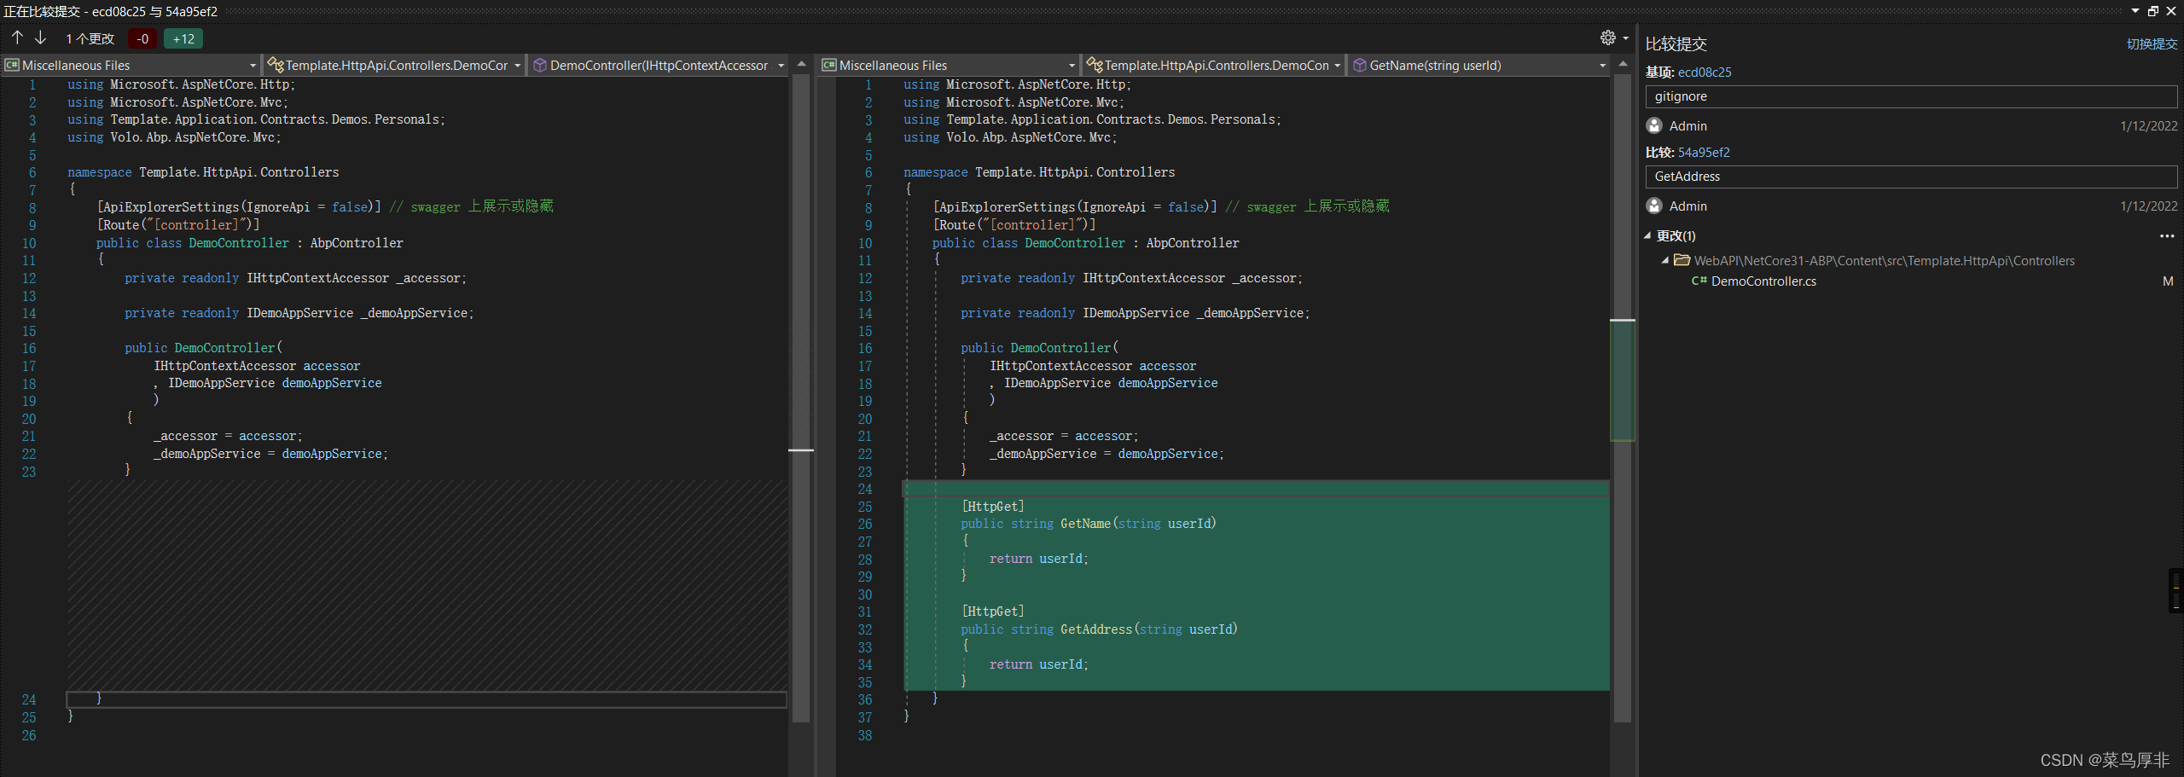
Task: Click C# project icon in right navigation bar
Action: (x=829, y=65)
